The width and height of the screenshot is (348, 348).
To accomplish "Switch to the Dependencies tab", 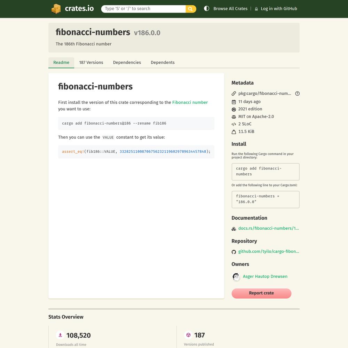I will [x=127, y=63].
